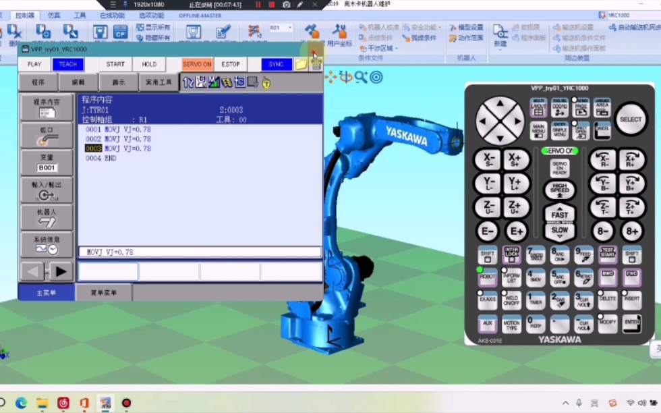The width and height of the screenshot is (661, 413).
Task: Open the OFFLINE-MASTER ribbon tab
Action: 200,16
